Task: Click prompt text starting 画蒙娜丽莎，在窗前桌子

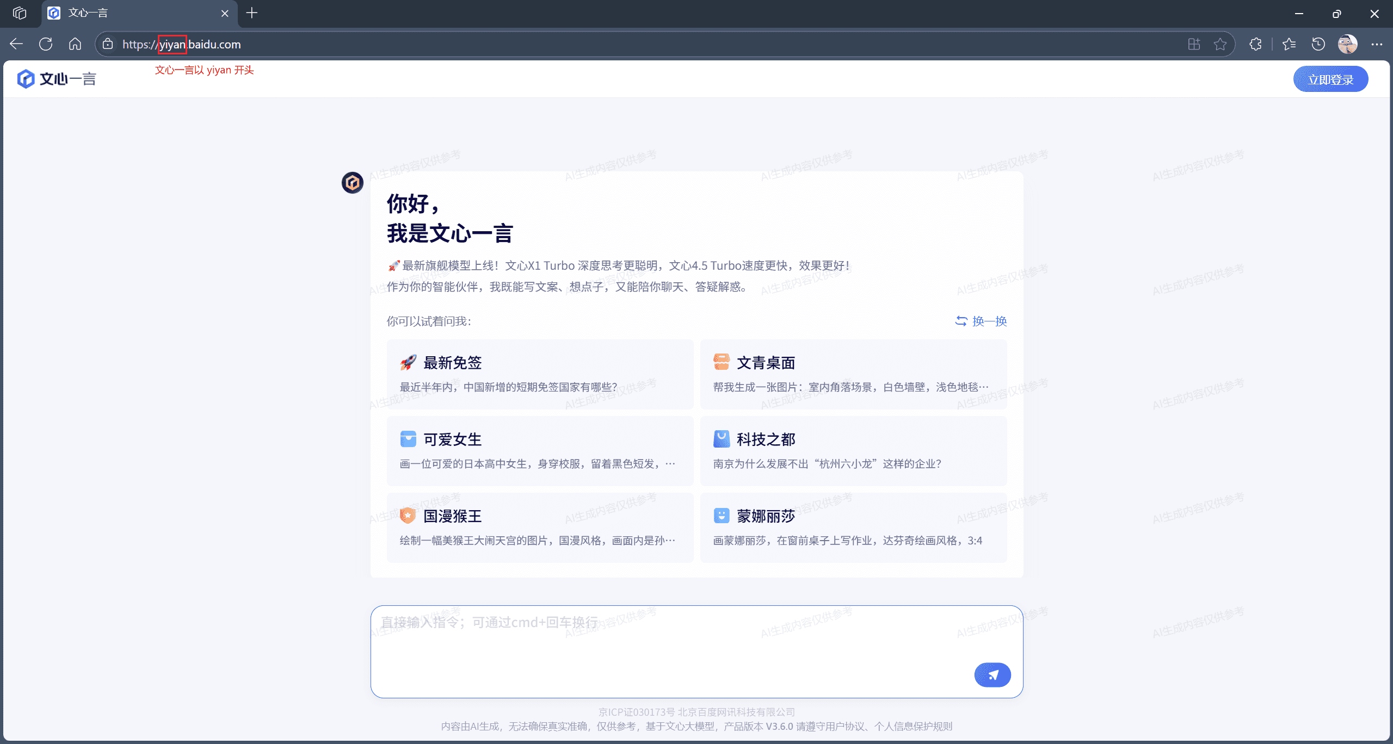Action: 848,541
